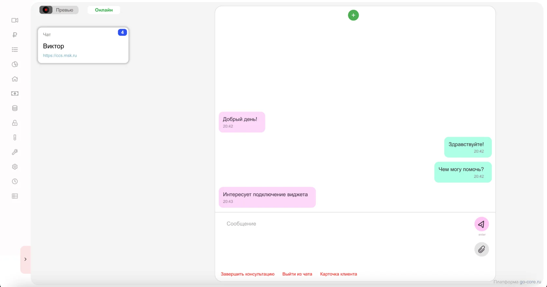
Task: Send message with paper plane button
Action: pos(482,224)
